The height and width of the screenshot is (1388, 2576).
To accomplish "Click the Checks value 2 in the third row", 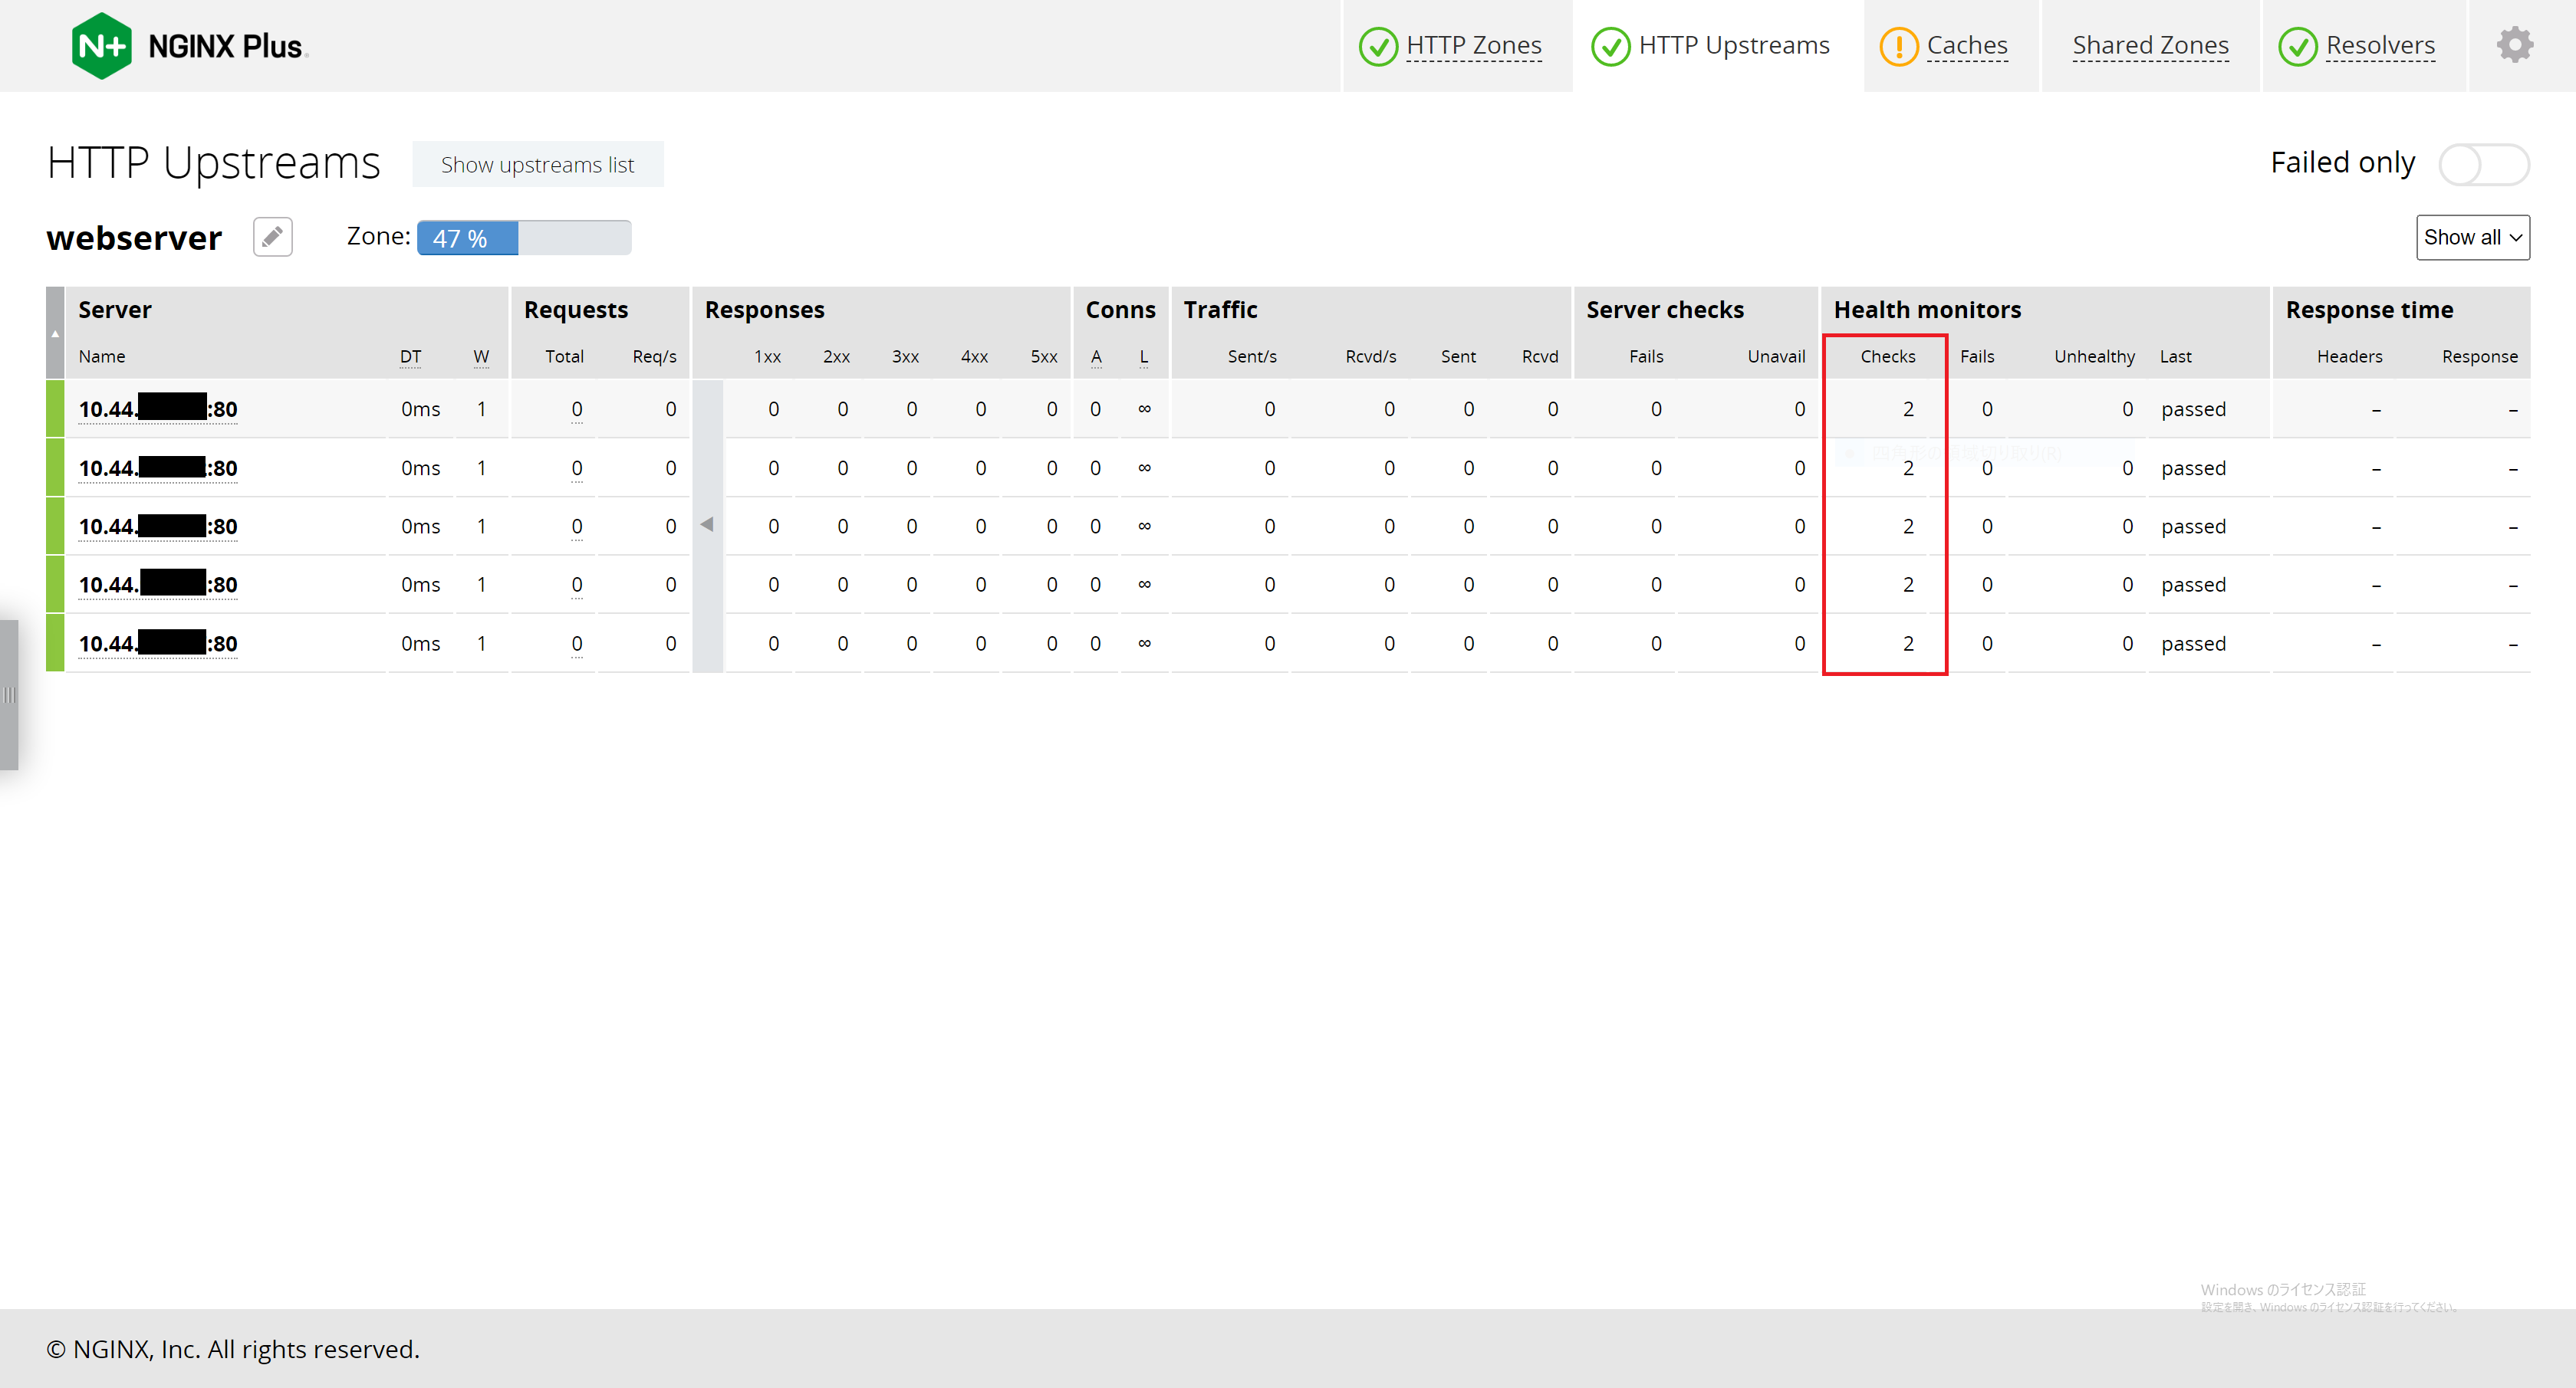I will point(1908,527).
